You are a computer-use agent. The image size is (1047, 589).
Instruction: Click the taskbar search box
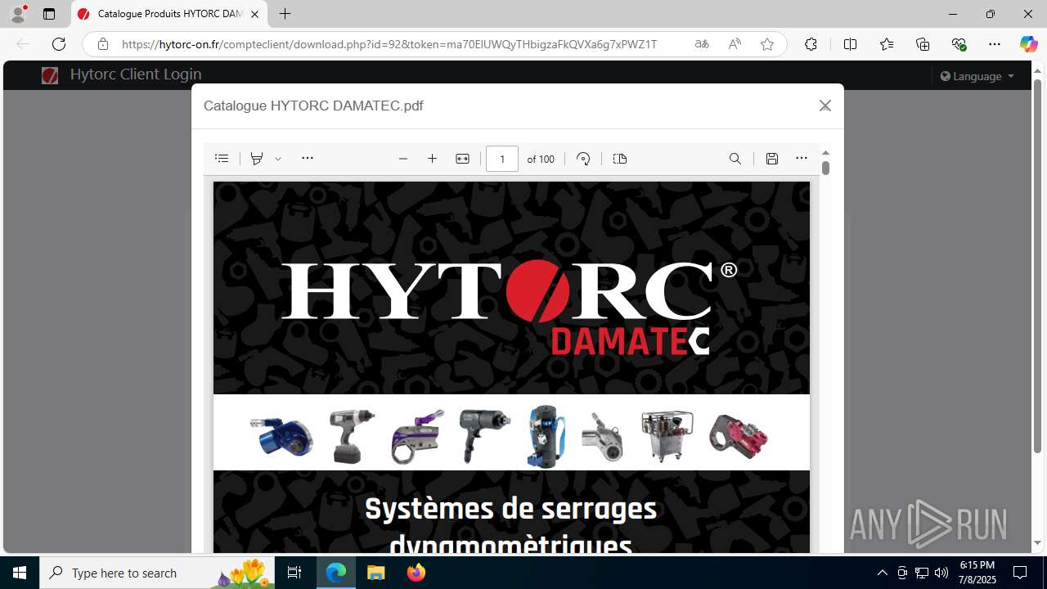tap(159, 573)
